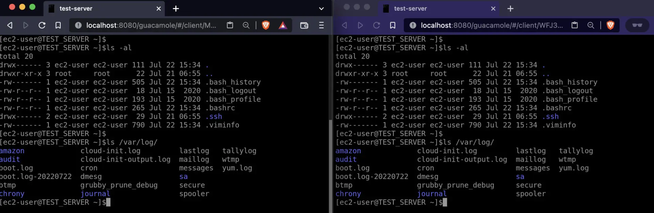The height and width of the screenshot is (213, 654).
Task: Open a new tab in the right window
Action: click(510, 9)
